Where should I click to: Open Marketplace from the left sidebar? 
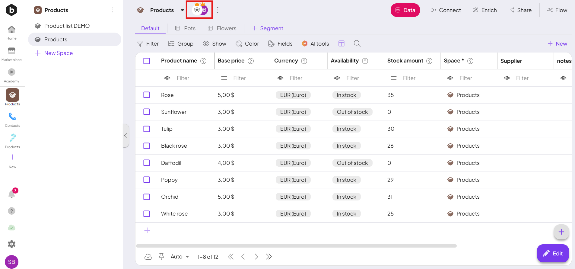(x=11, y=54)
